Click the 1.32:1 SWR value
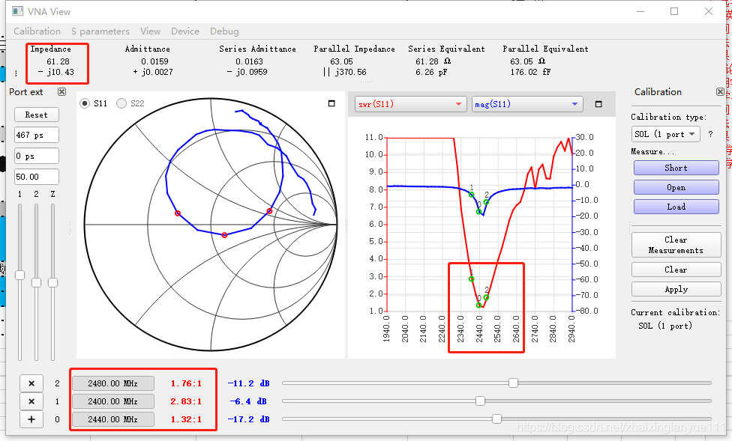The image size is (732, 441). (186, 419)
